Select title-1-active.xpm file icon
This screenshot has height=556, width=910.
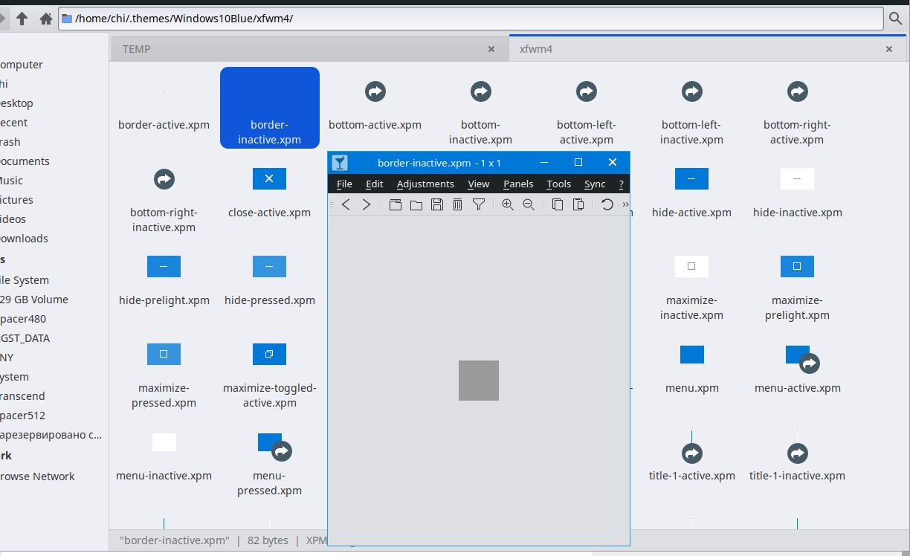point(692,453)
